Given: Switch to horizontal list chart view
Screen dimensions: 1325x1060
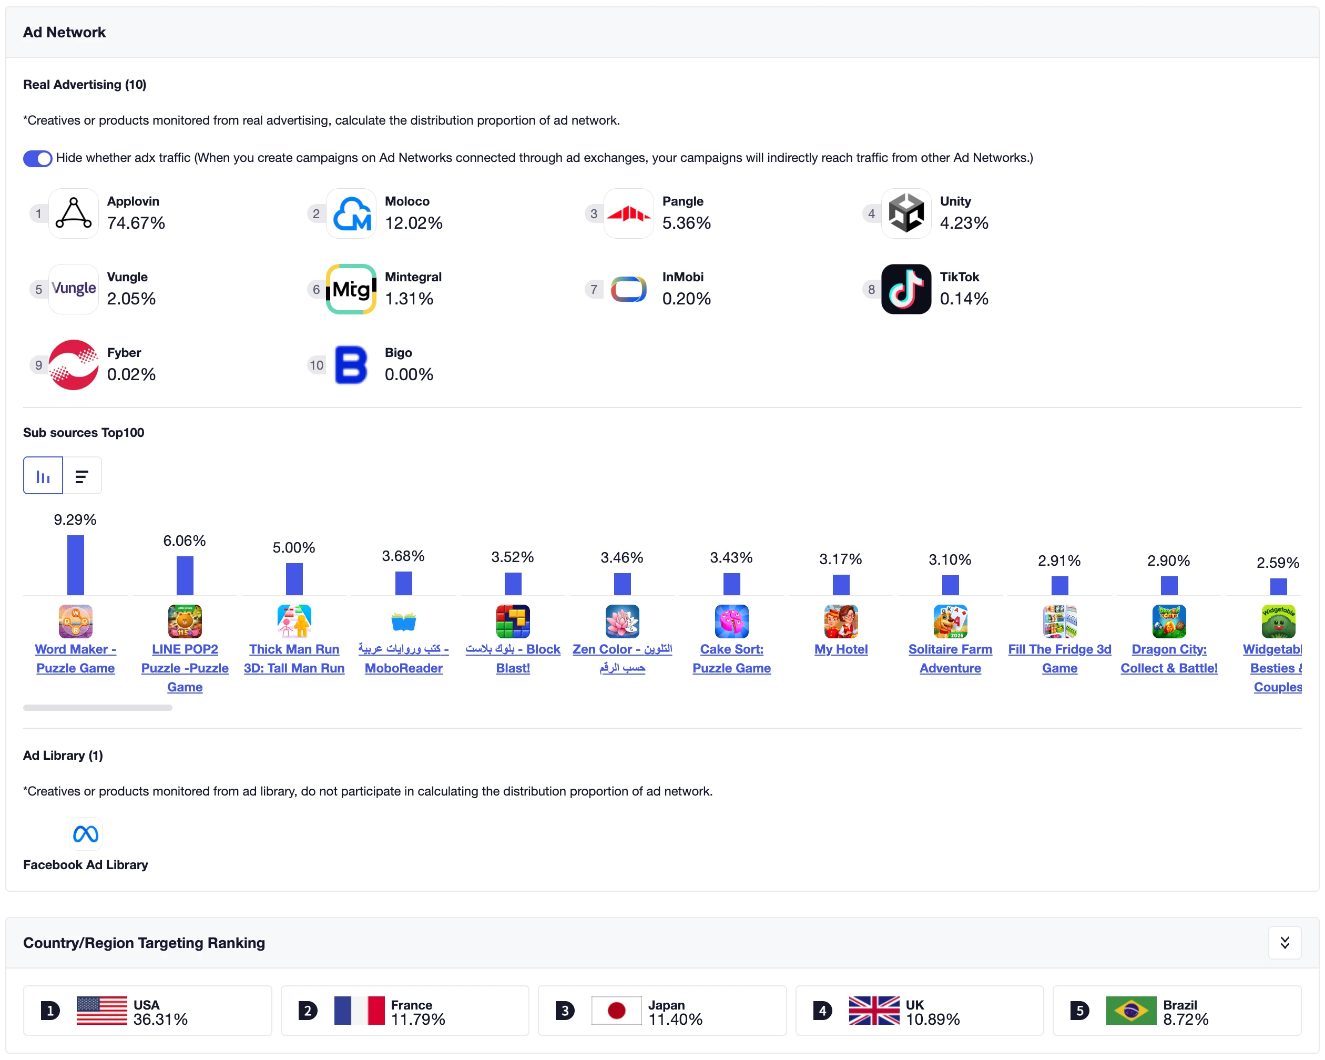Looking at the screenshot, I should click(x=81, y=476).
